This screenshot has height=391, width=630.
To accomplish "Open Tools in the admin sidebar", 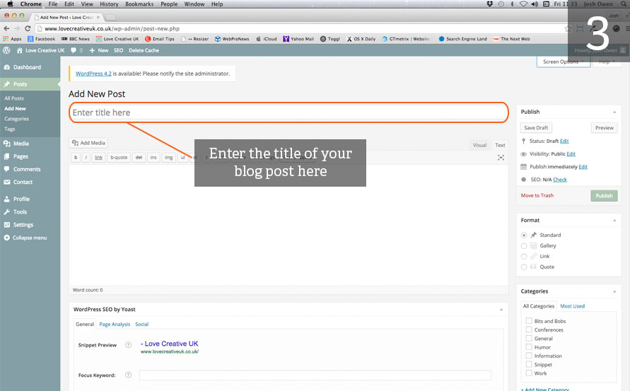I will coord(20,212).
